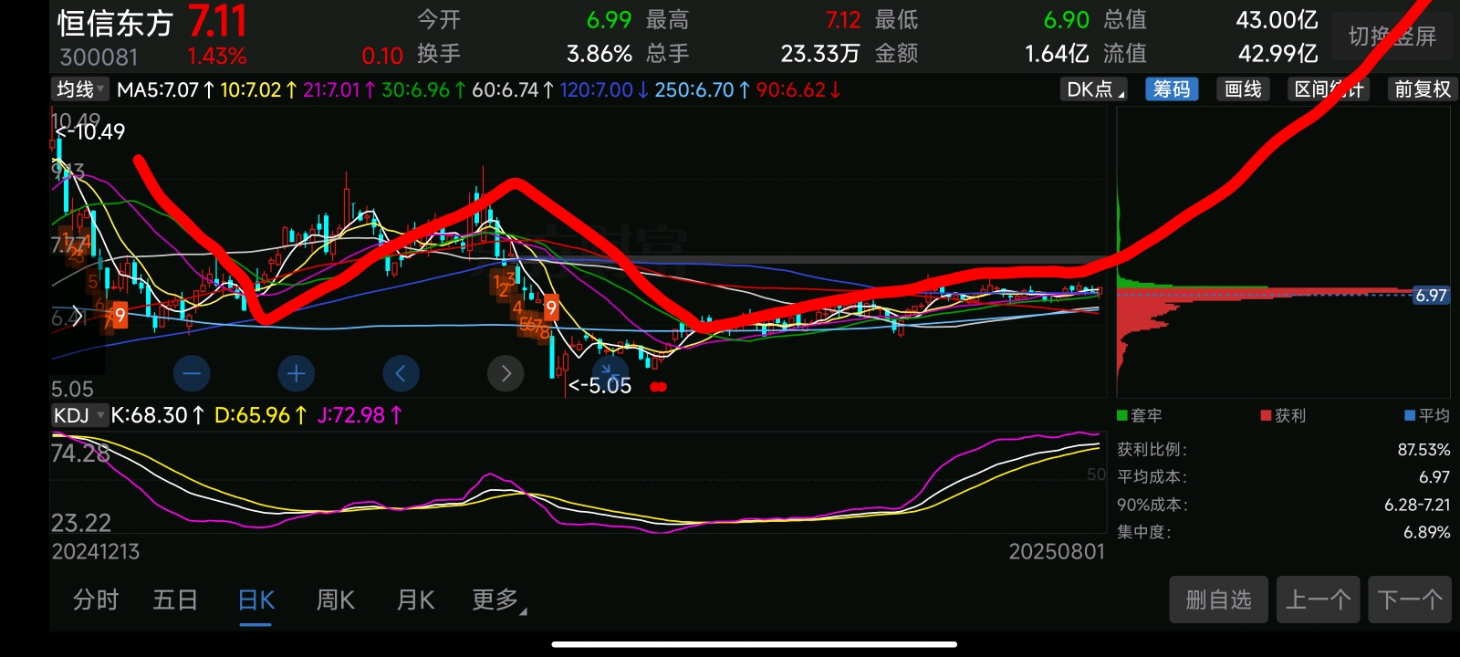The height and width of the screenshot is (657, 1460).
Task: Tap the 套牢 legend item
Action: pos(1140,415)
